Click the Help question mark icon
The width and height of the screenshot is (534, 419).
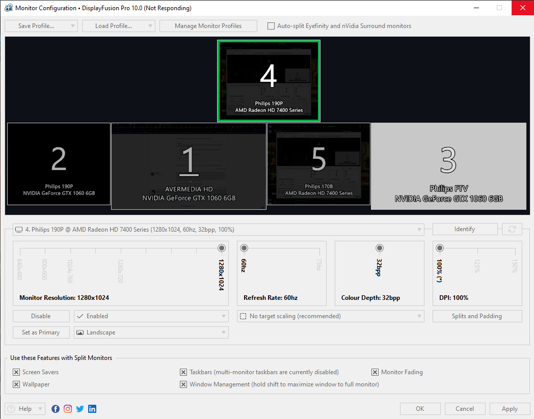coord(11,409)
